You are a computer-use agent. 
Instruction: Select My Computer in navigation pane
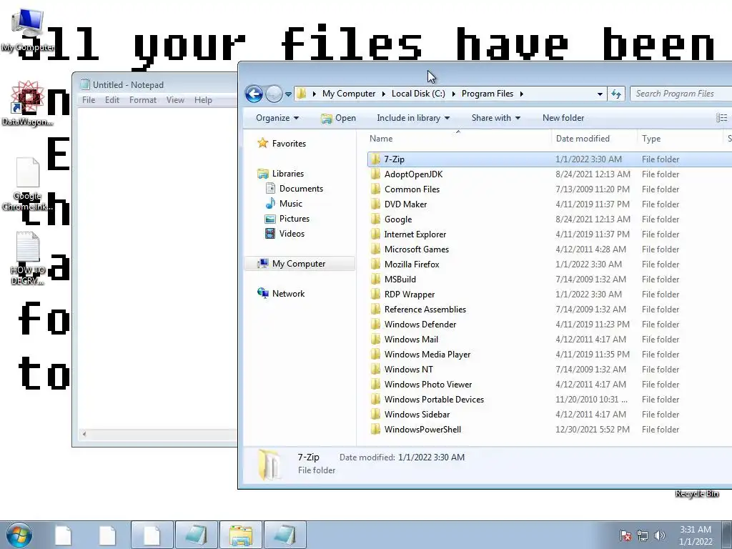tap(300, 264)
